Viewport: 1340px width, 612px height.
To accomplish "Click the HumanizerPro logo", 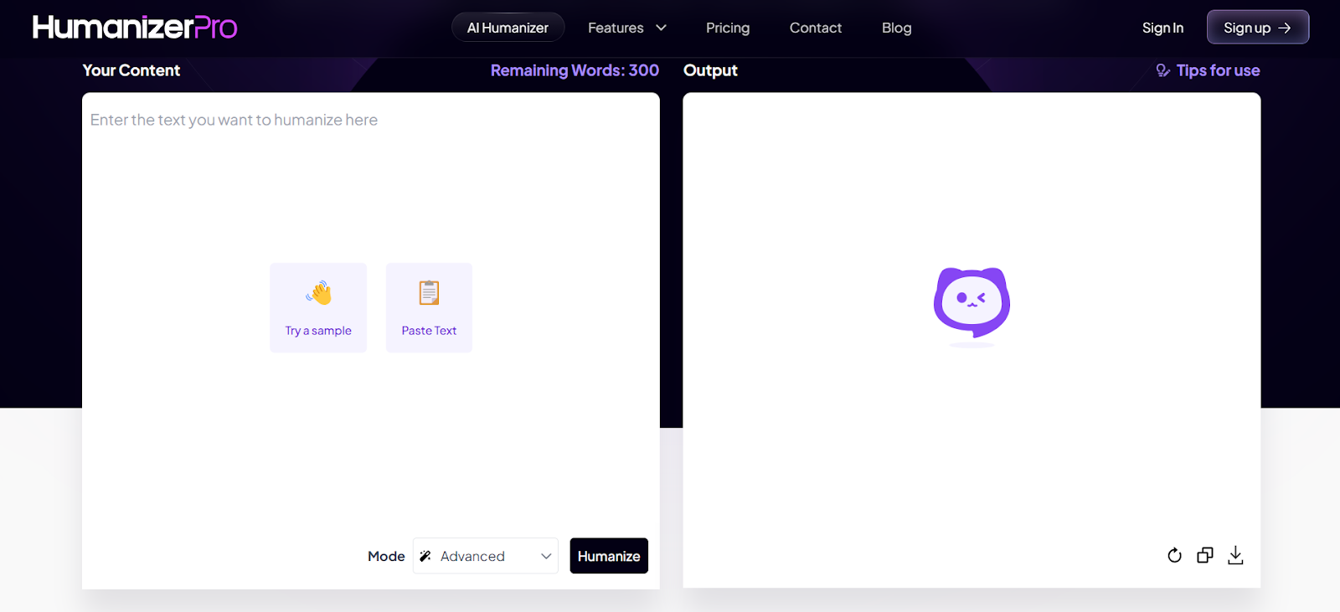I will coord(135,28).
